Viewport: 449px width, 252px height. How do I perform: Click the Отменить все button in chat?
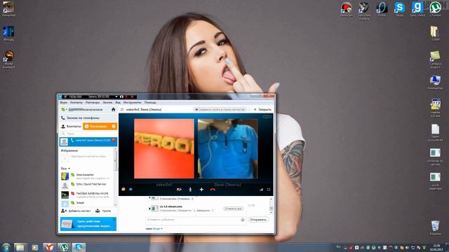pos(233,209)
